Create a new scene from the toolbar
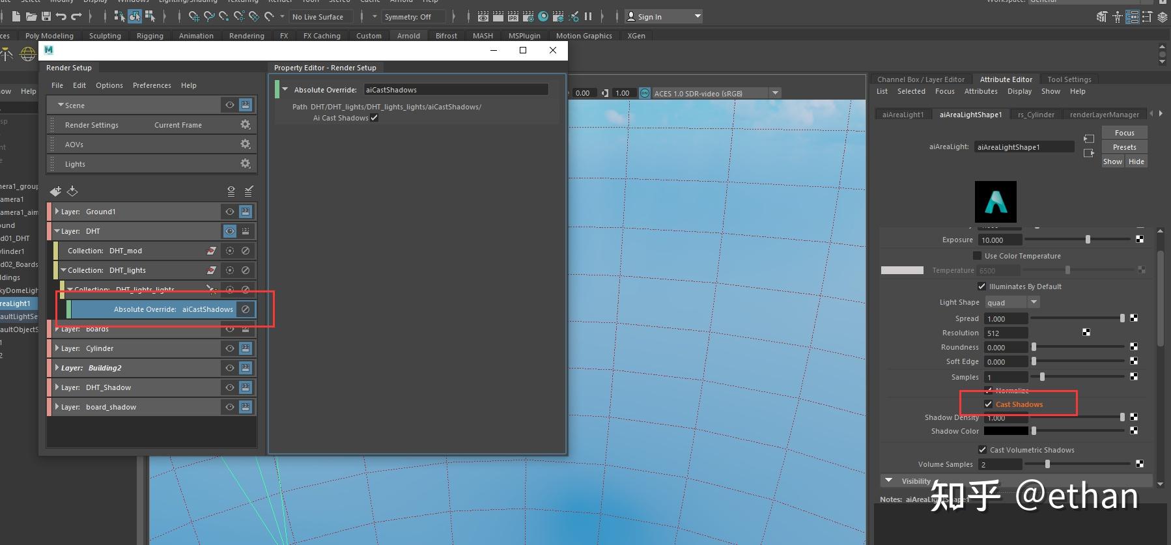 coord(16,16)
